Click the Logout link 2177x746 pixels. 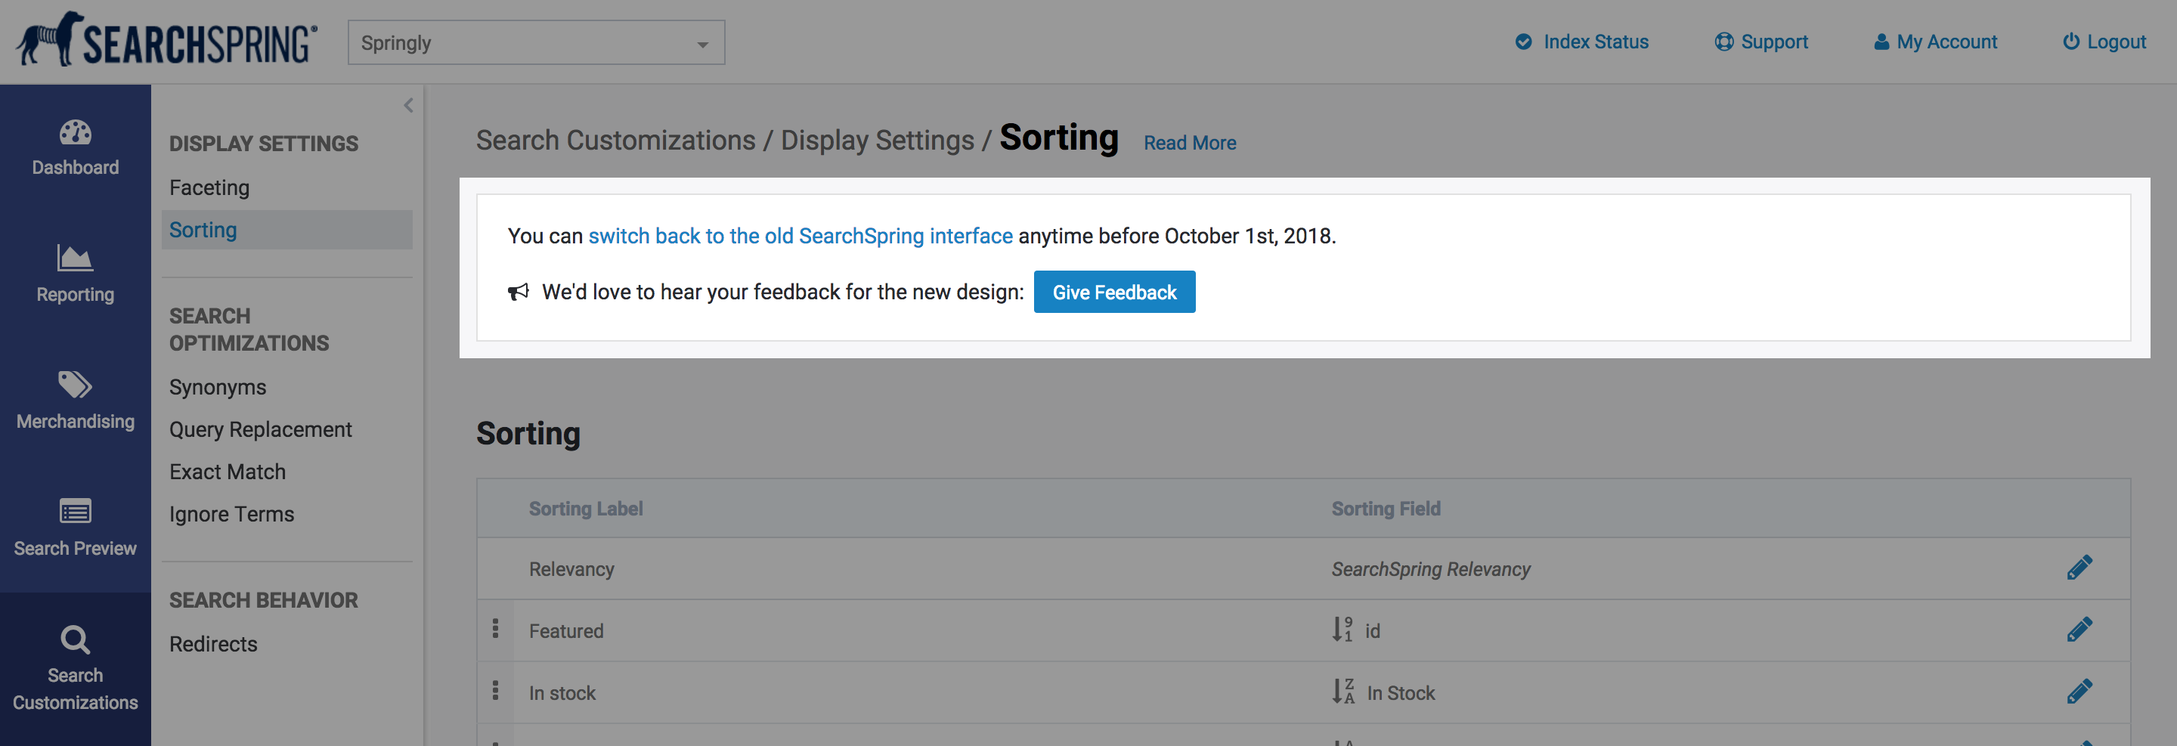[2117, 42]
